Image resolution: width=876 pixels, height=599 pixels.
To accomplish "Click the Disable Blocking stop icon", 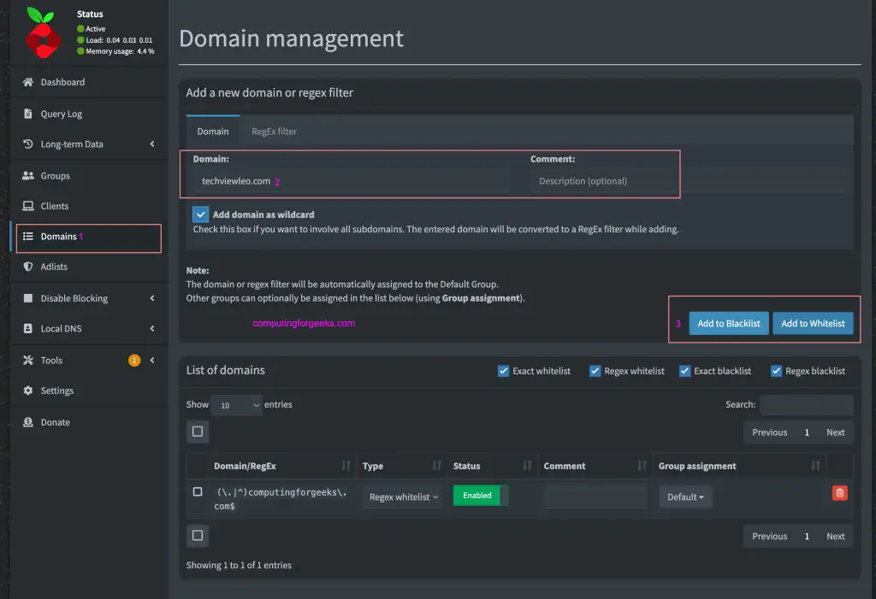I will (28, 298).
